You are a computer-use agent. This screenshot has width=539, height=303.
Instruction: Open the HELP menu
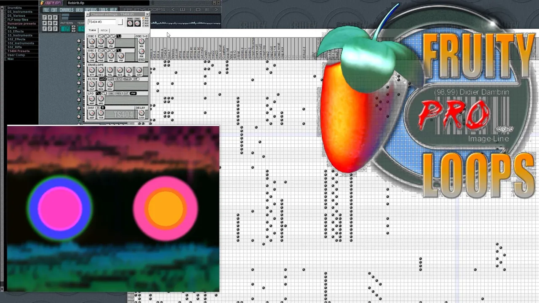coord(114,10)
